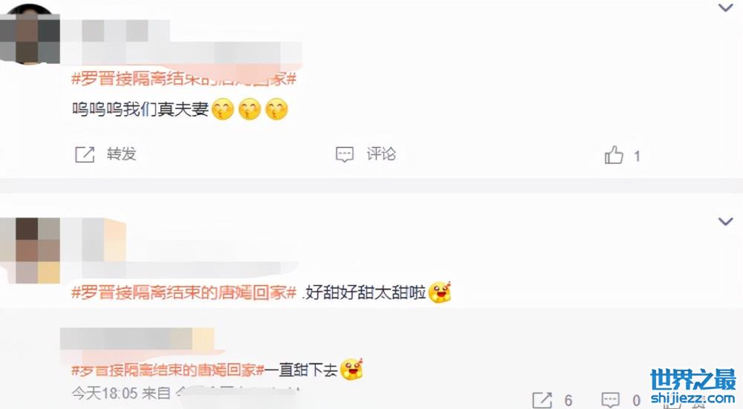
Task: Expand the options chevron on the top post
Action: tap(725, 7)
